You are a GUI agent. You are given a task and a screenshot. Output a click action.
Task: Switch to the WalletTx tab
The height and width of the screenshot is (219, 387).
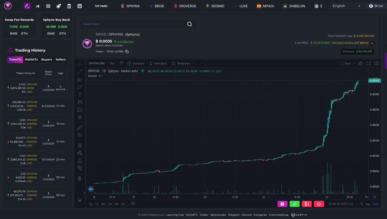click(31, 59)
